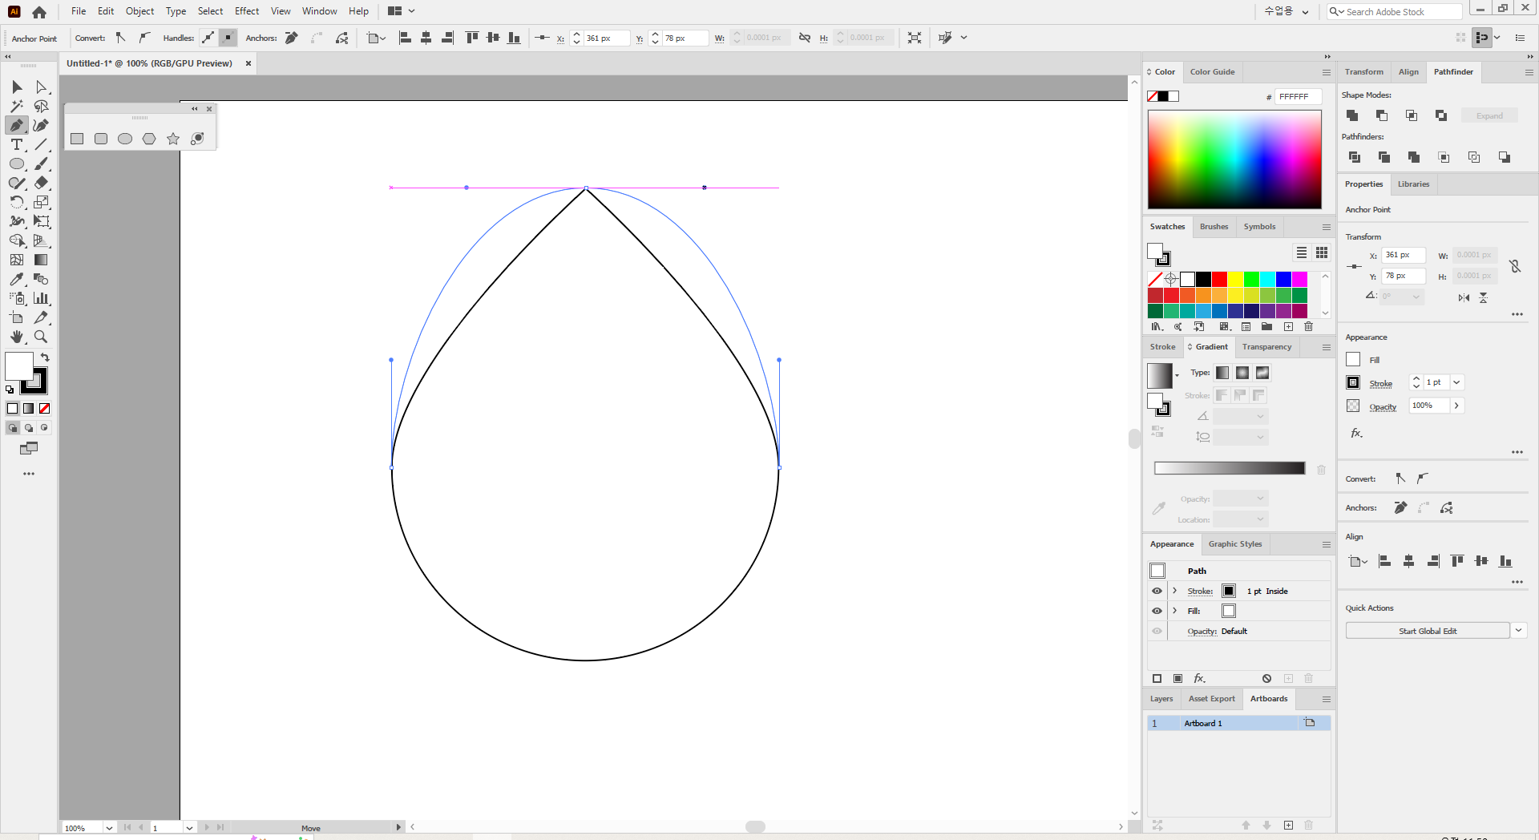Pick the Star tool in floating panel
The image size is (1539, 840).
173,139
